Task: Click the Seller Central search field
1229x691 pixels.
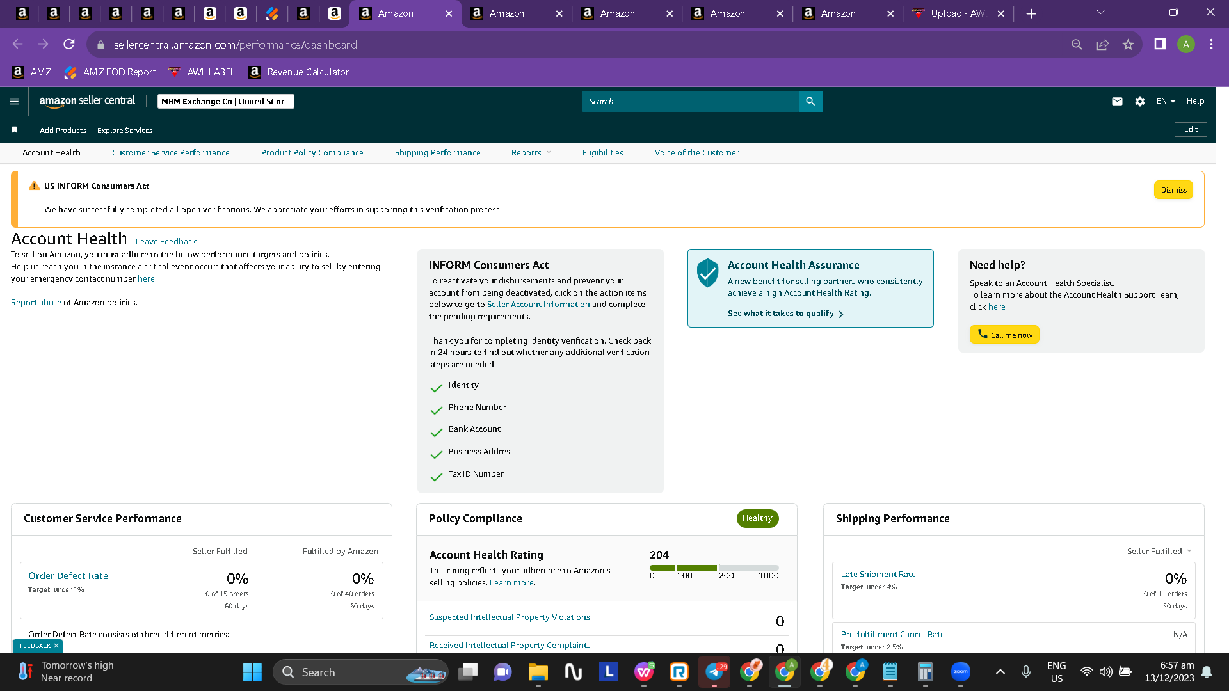Action: click(x=691, y=101)
